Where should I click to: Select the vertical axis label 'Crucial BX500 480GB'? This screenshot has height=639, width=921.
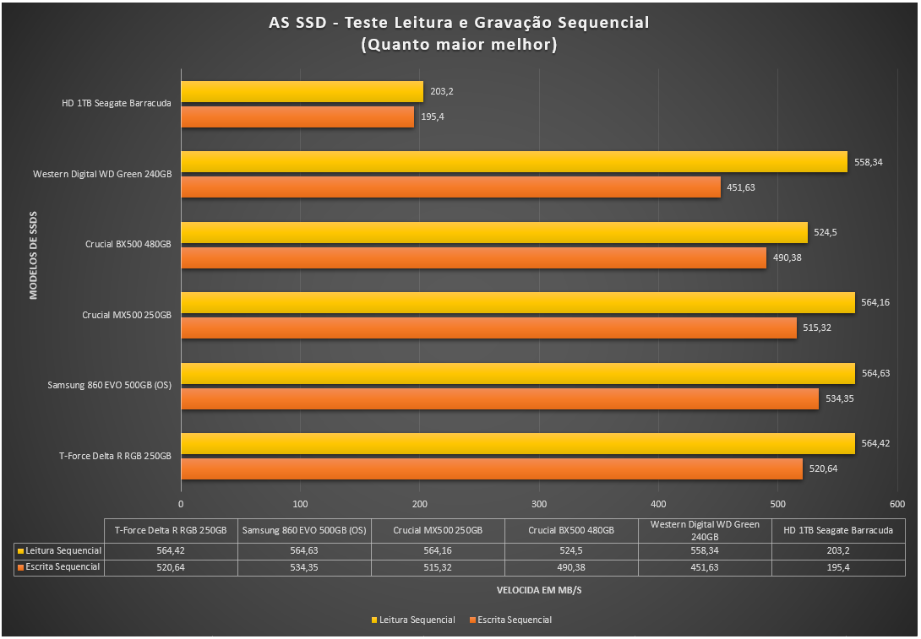click(128, 244)
